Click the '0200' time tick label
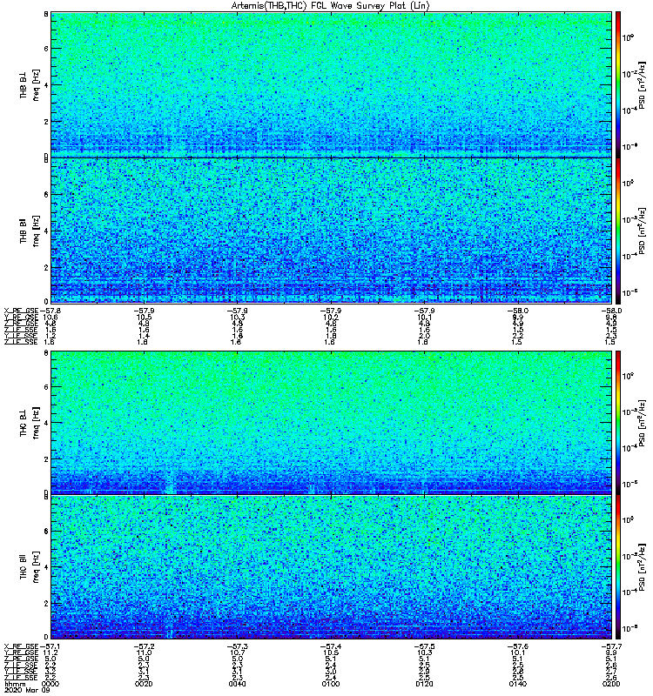The image size is (653, 696). pos(611,684)
